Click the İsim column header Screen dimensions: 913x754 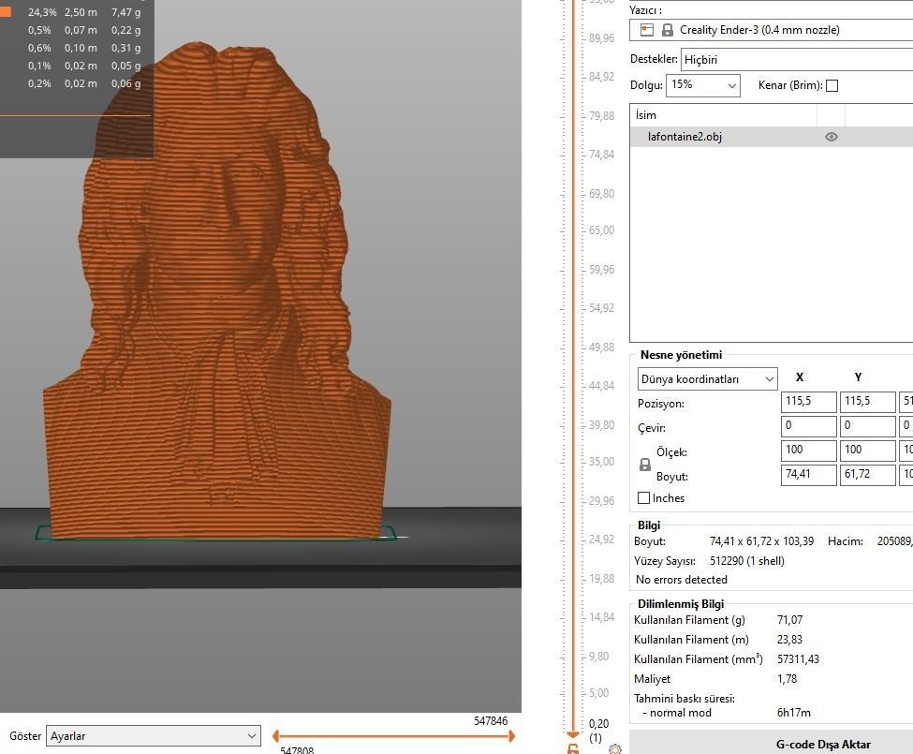[x=723, y=115]
